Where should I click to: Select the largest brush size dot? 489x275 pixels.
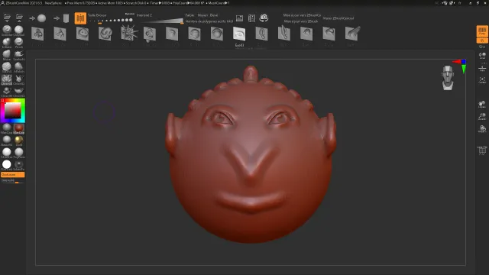[x=131, y=20]
